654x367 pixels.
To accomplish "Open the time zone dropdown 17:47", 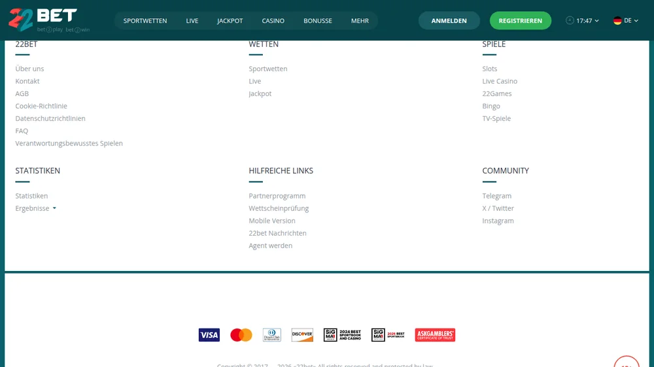I will click(582, 20).
